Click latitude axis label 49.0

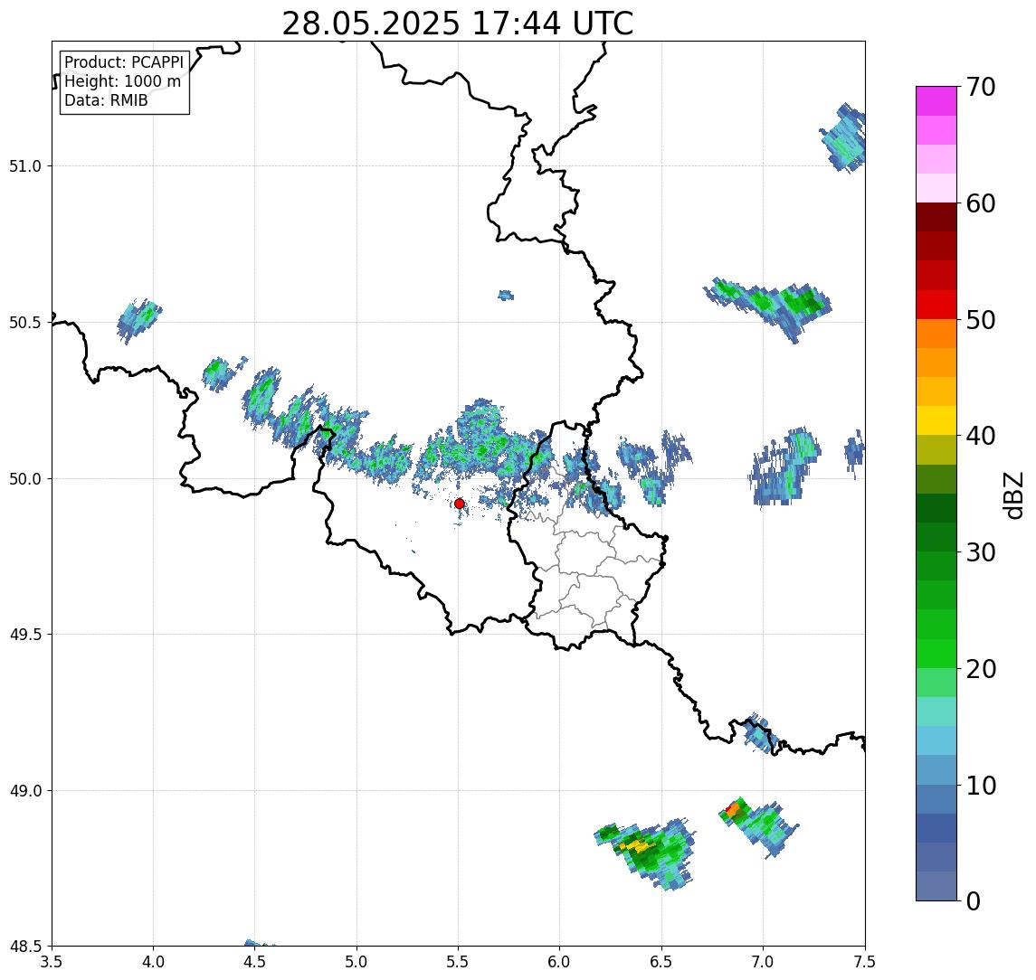(25, 790)
